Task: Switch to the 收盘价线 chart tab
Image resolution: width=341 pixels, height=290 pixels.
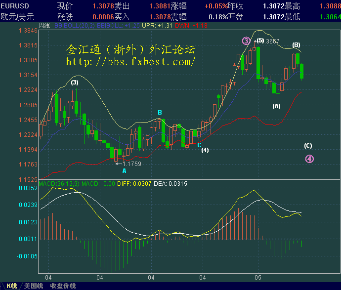Action: tap(63, 286)
